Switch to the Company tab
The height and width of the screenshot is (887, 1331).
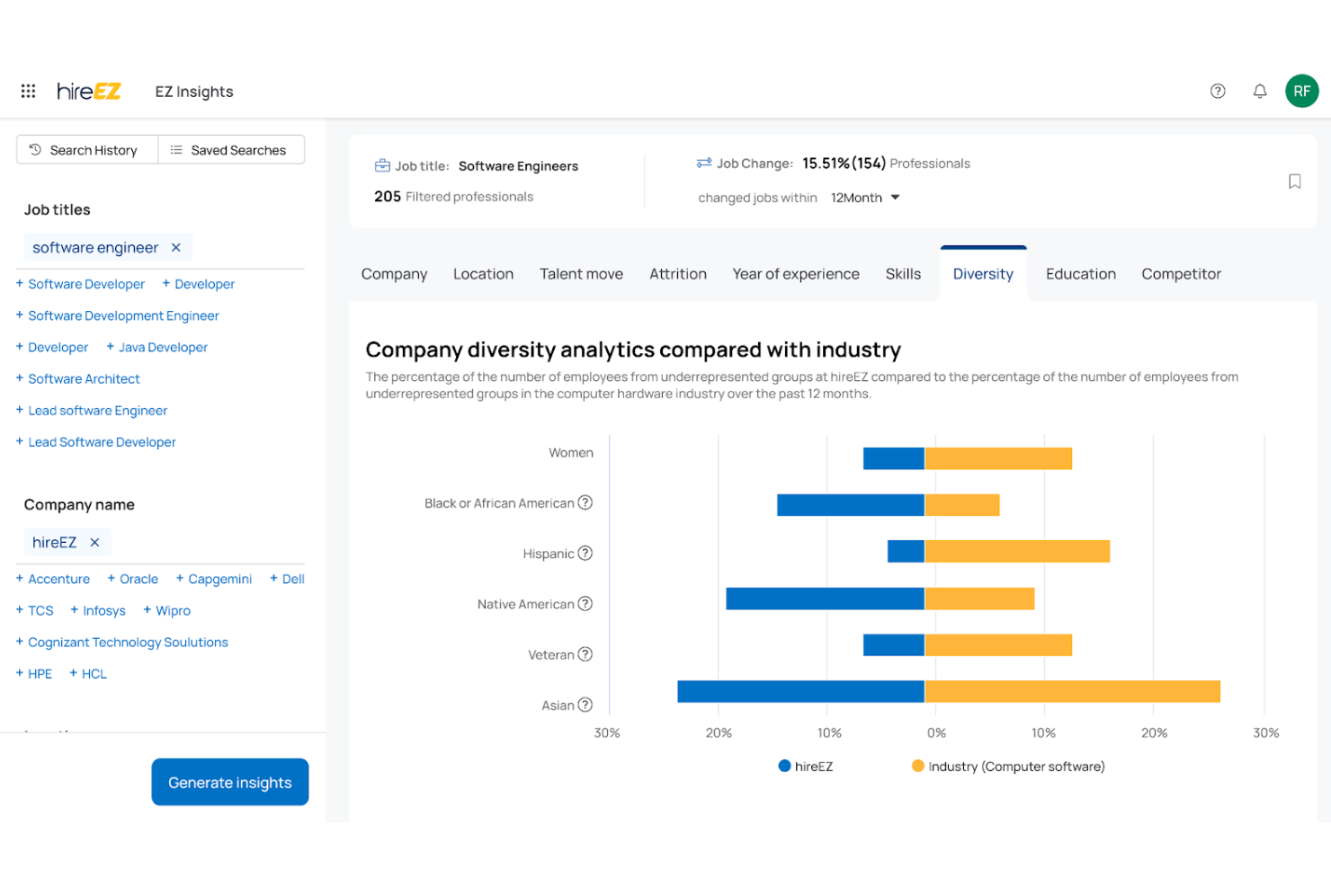[x=394, y=274]
